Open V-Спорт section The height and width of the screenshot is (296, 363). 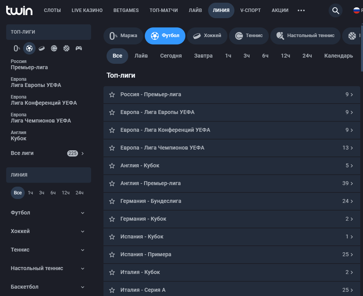[x=251, y=10]
